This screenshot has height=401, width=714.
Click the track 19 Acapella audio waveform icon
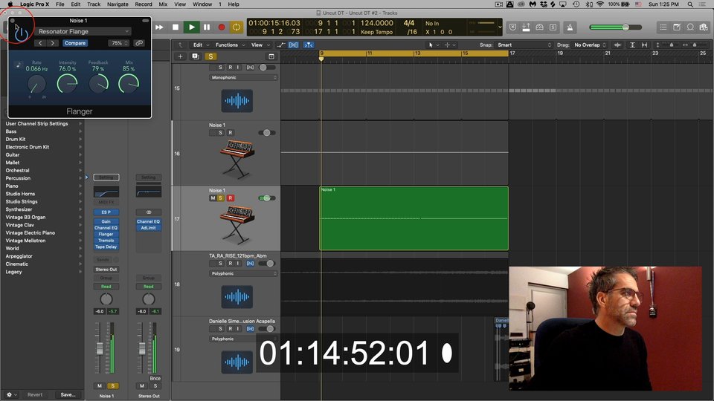coord(237,362)
